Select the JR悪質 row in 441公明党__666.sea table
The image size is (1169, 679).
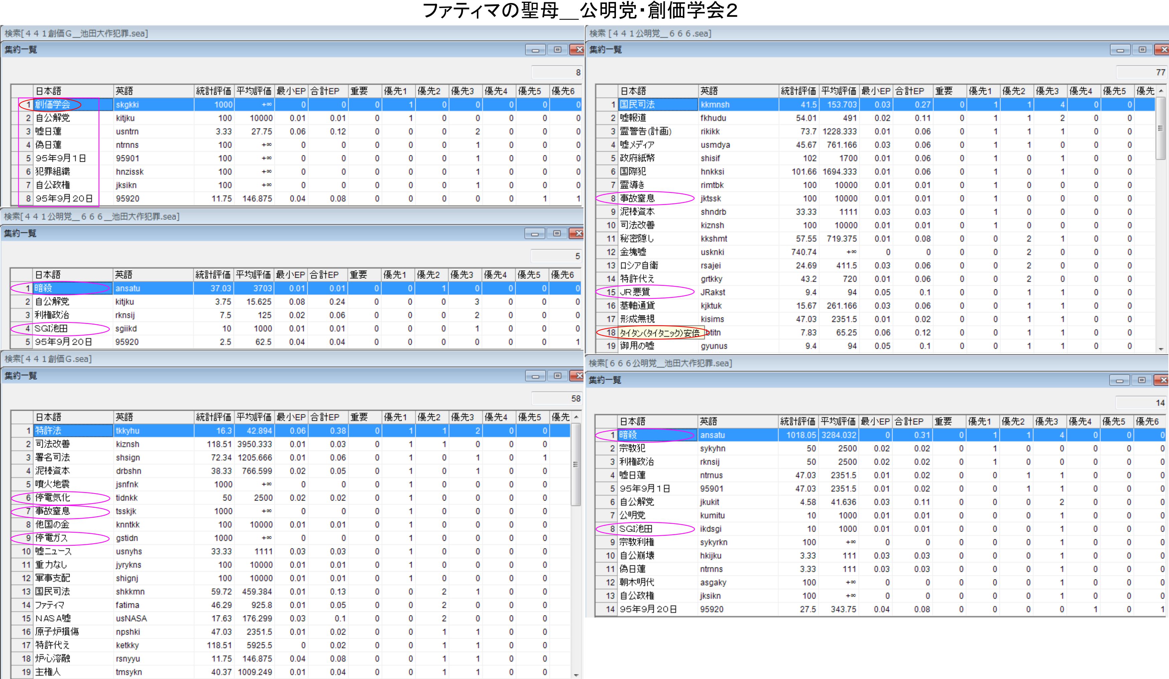coord(636,292)
